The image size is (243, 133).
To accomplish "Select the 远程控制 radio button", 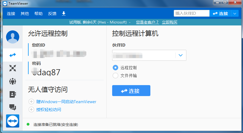I will tap(115, 68).
